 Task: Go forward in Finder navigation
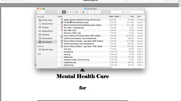point(43,12)
